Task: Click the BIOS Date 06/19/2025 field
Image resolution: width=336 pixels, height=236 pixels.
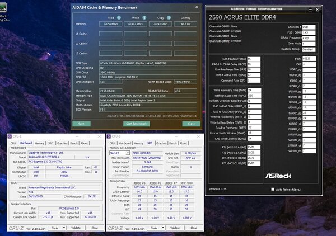Action: (44, 196)
